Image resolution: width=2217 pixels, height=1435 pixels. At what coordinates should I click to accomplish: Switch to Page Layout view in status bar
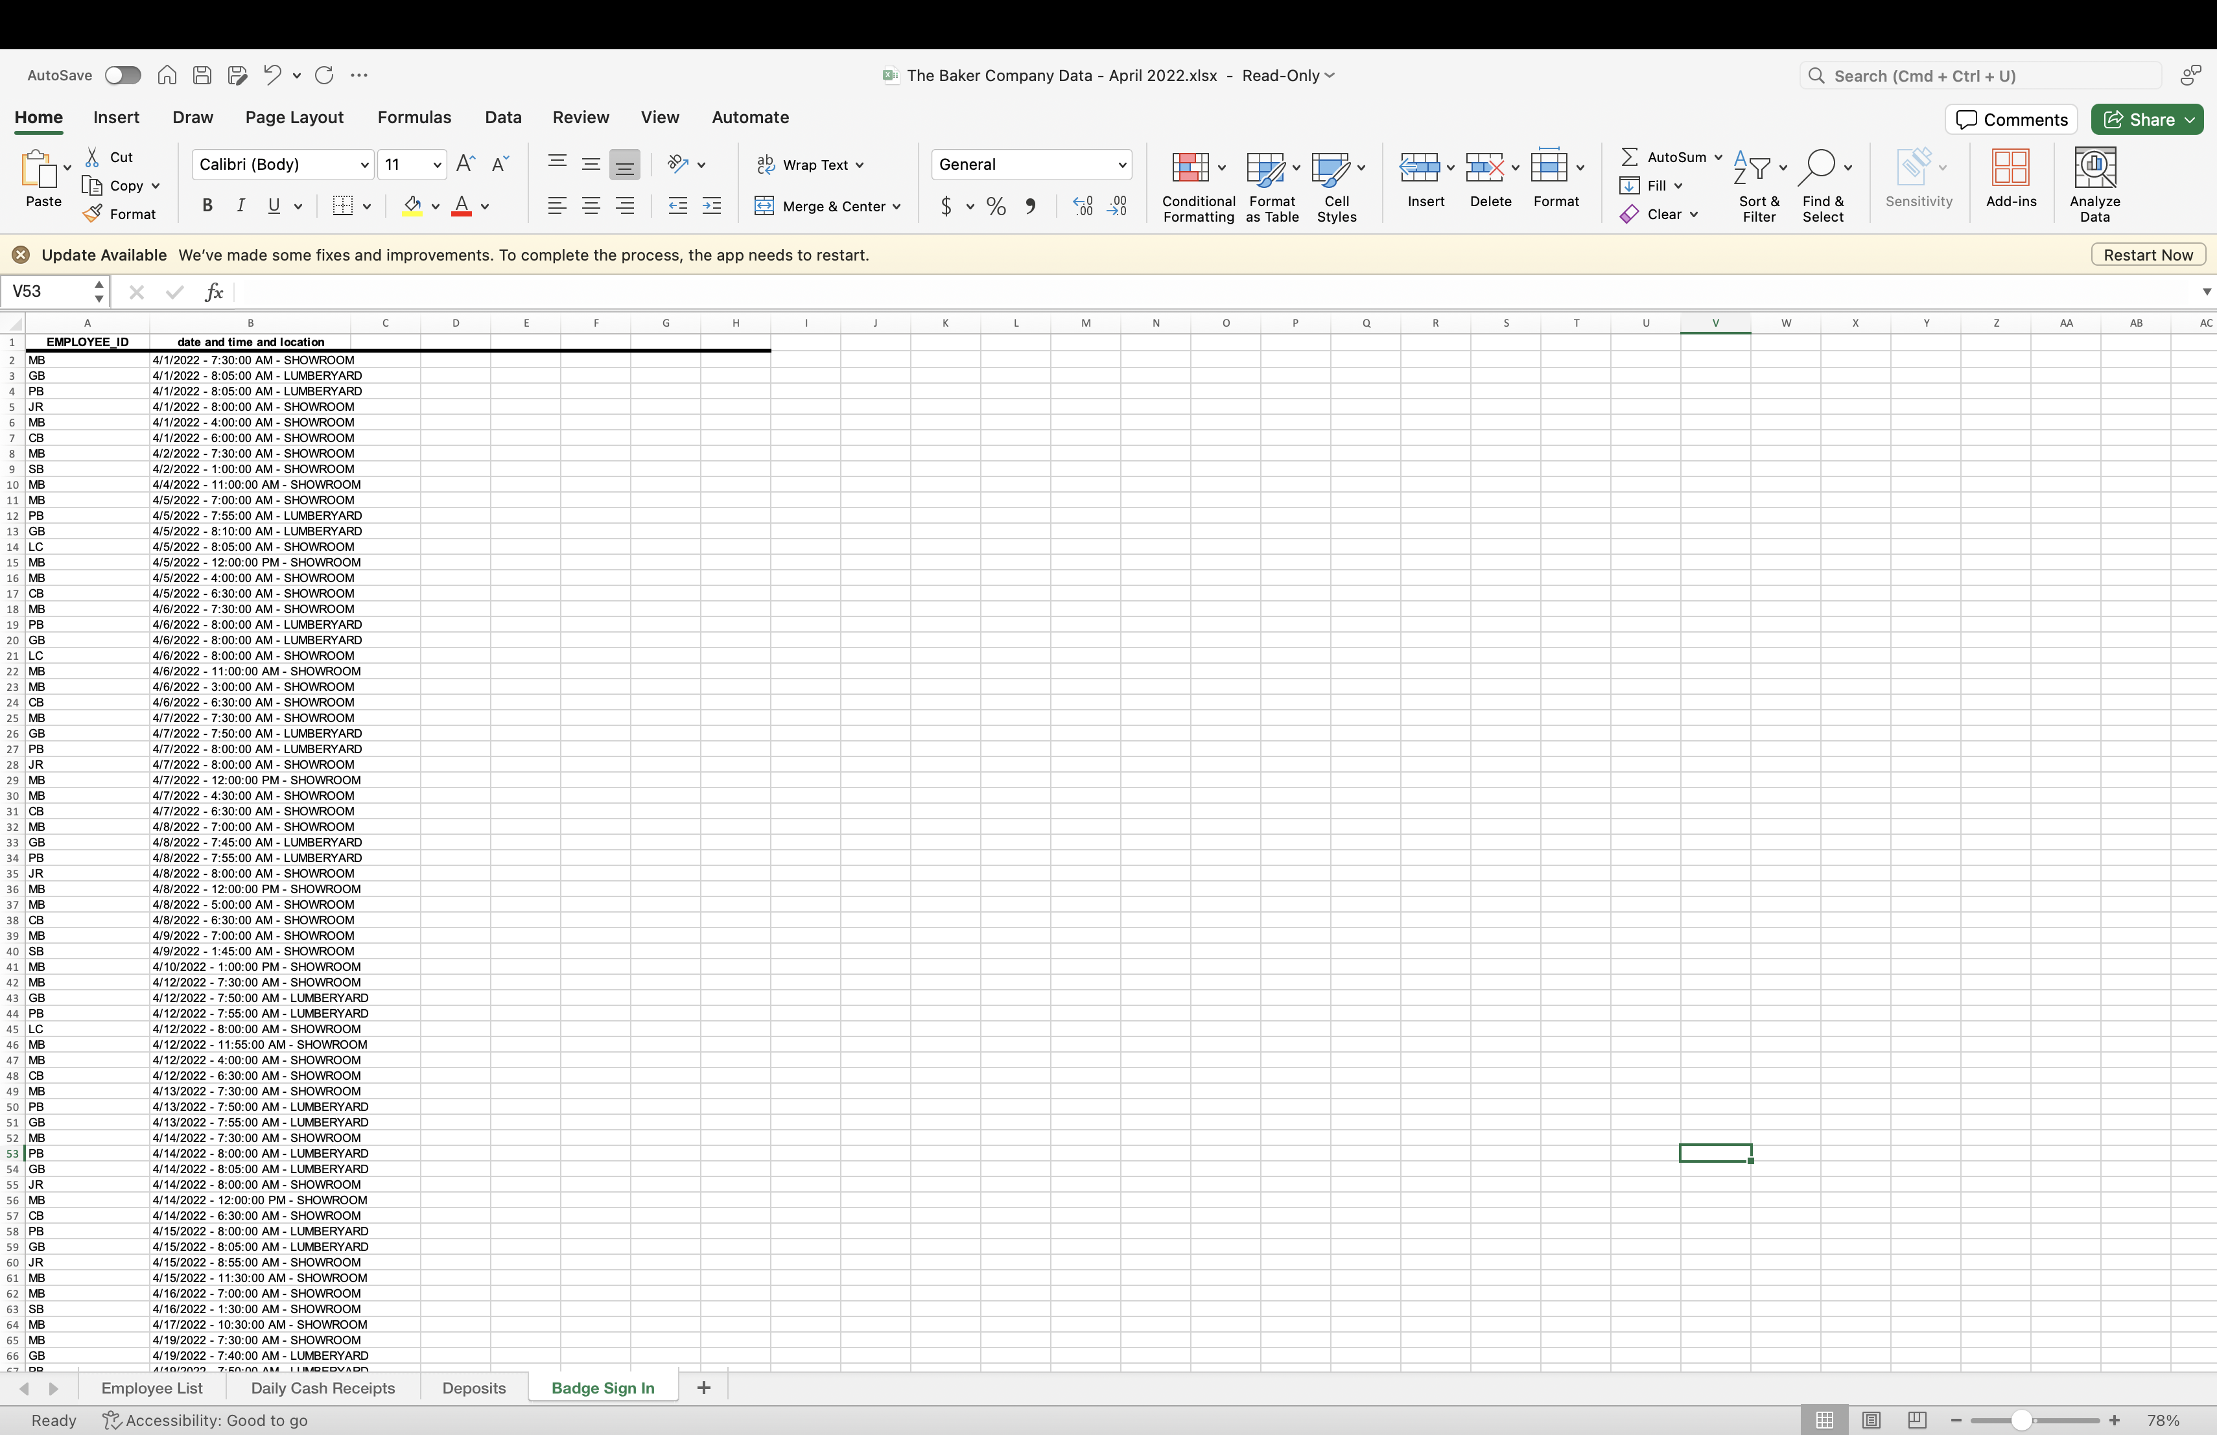click(x=1870, y=1419)
